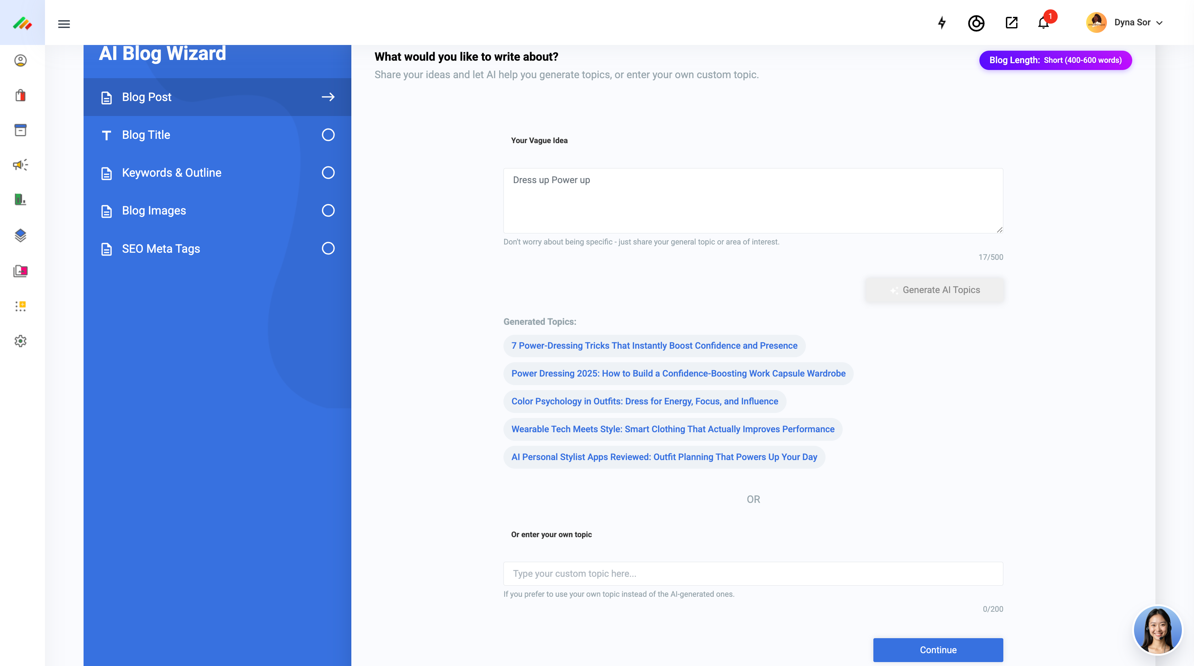The width and height of the screenshot is (1194, 666).
Task: Click the Blog Post document icon
Action: [x=107, y=98]
